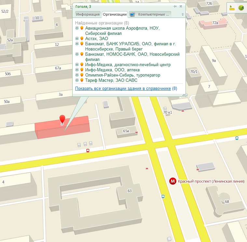The width and height of the screenshot is (247, 242).
Task: Click the metro entrance marker near building 65а
Action: tap(136, 132)
